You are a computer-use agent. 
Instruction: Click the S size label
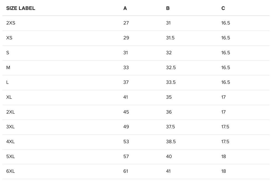8,53
